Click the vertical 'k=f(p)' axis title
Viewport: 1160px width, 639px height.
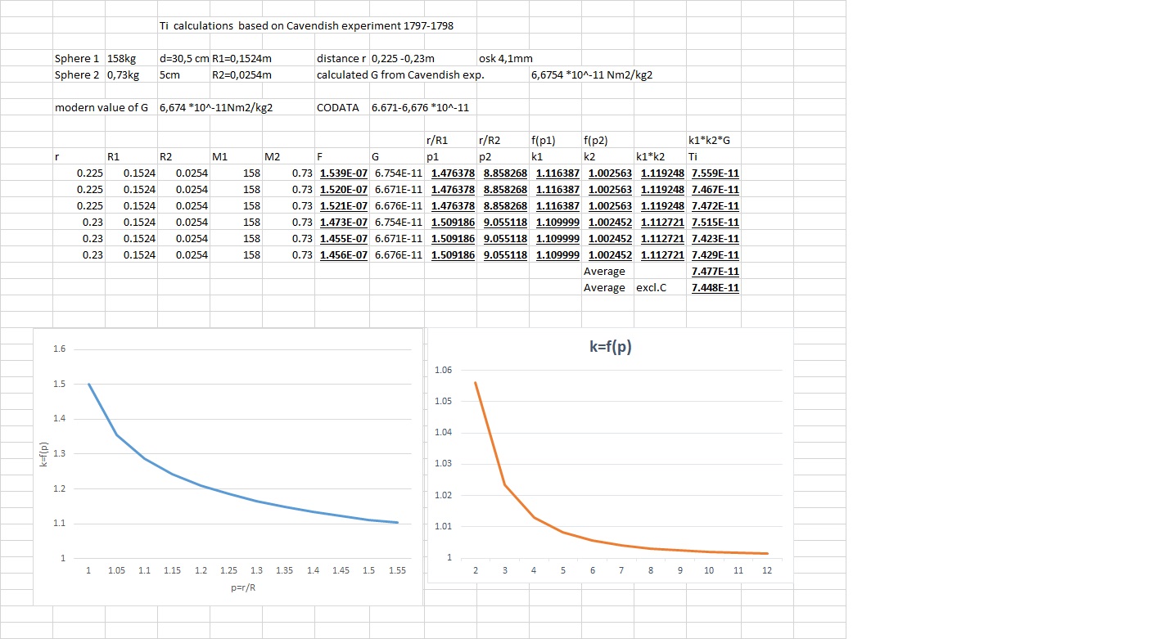(x=43, y=454)
